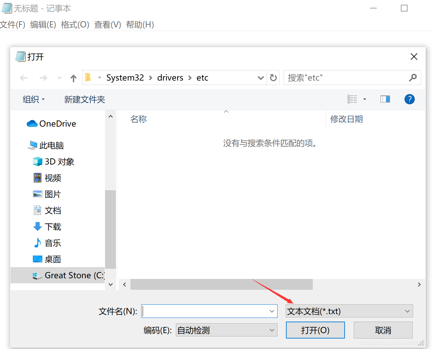Open the 组织 menu
Screen dimensions: 432x349
[x=34, y=100]
